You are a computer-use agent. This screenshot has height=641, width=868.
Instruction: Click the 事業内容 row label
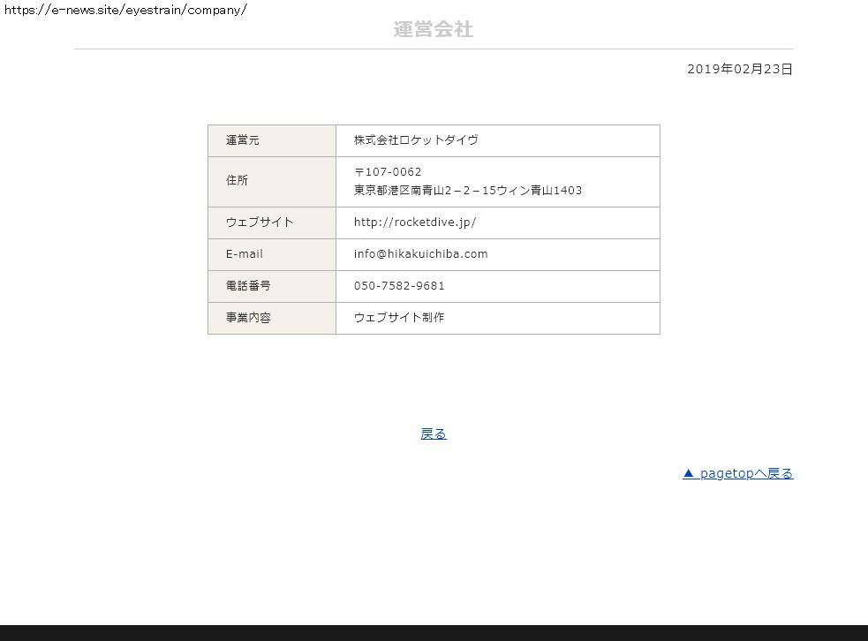point(248,318)
